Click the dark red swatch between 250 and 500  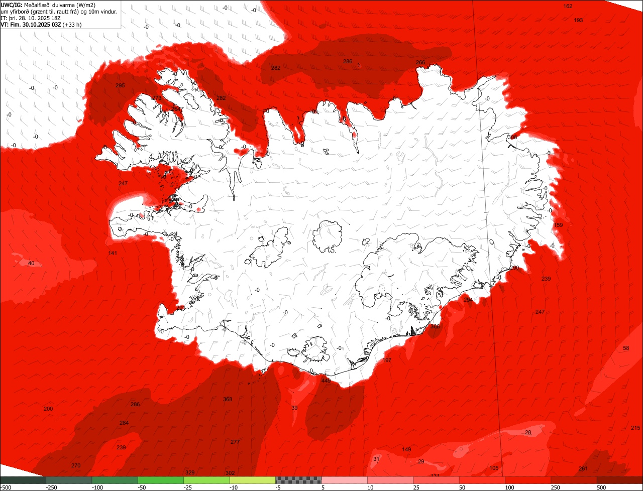(574, 480)
